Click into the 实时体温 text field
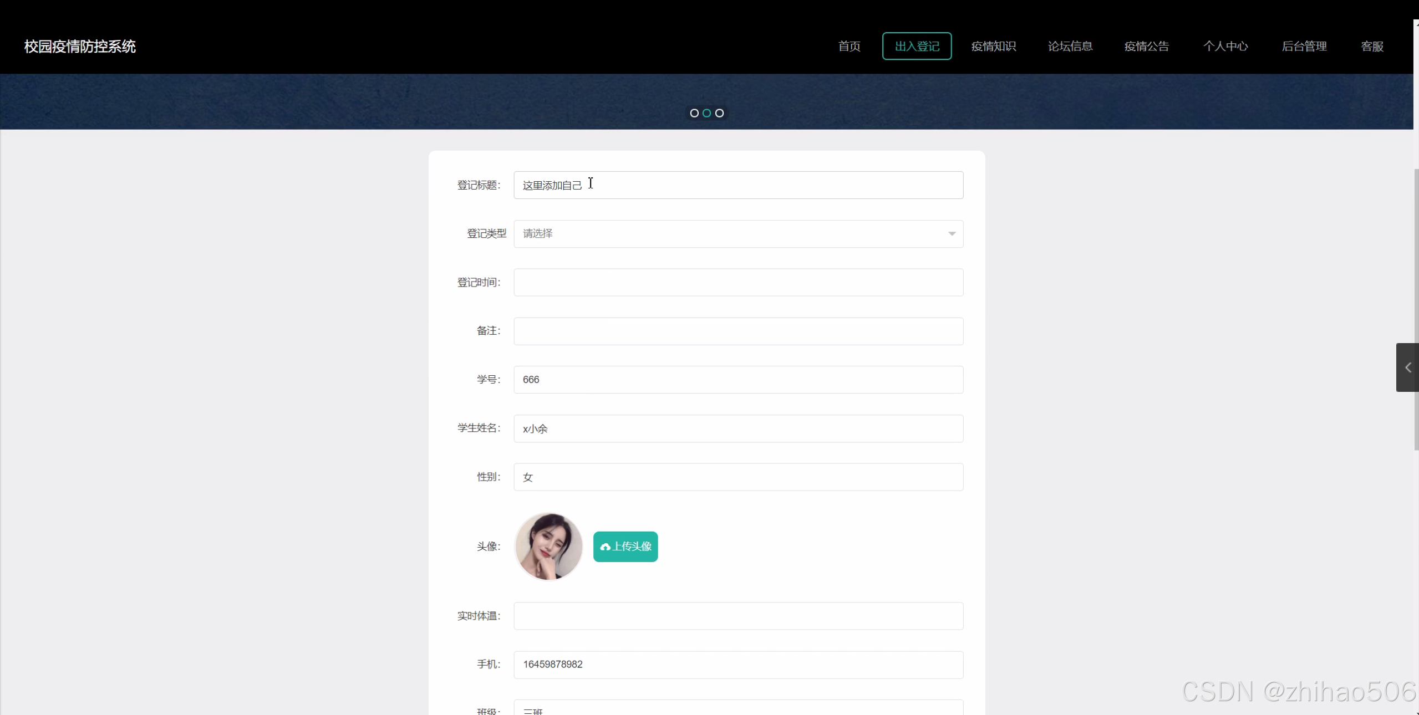Viewport: 1419px width, 715px height. 738,616
